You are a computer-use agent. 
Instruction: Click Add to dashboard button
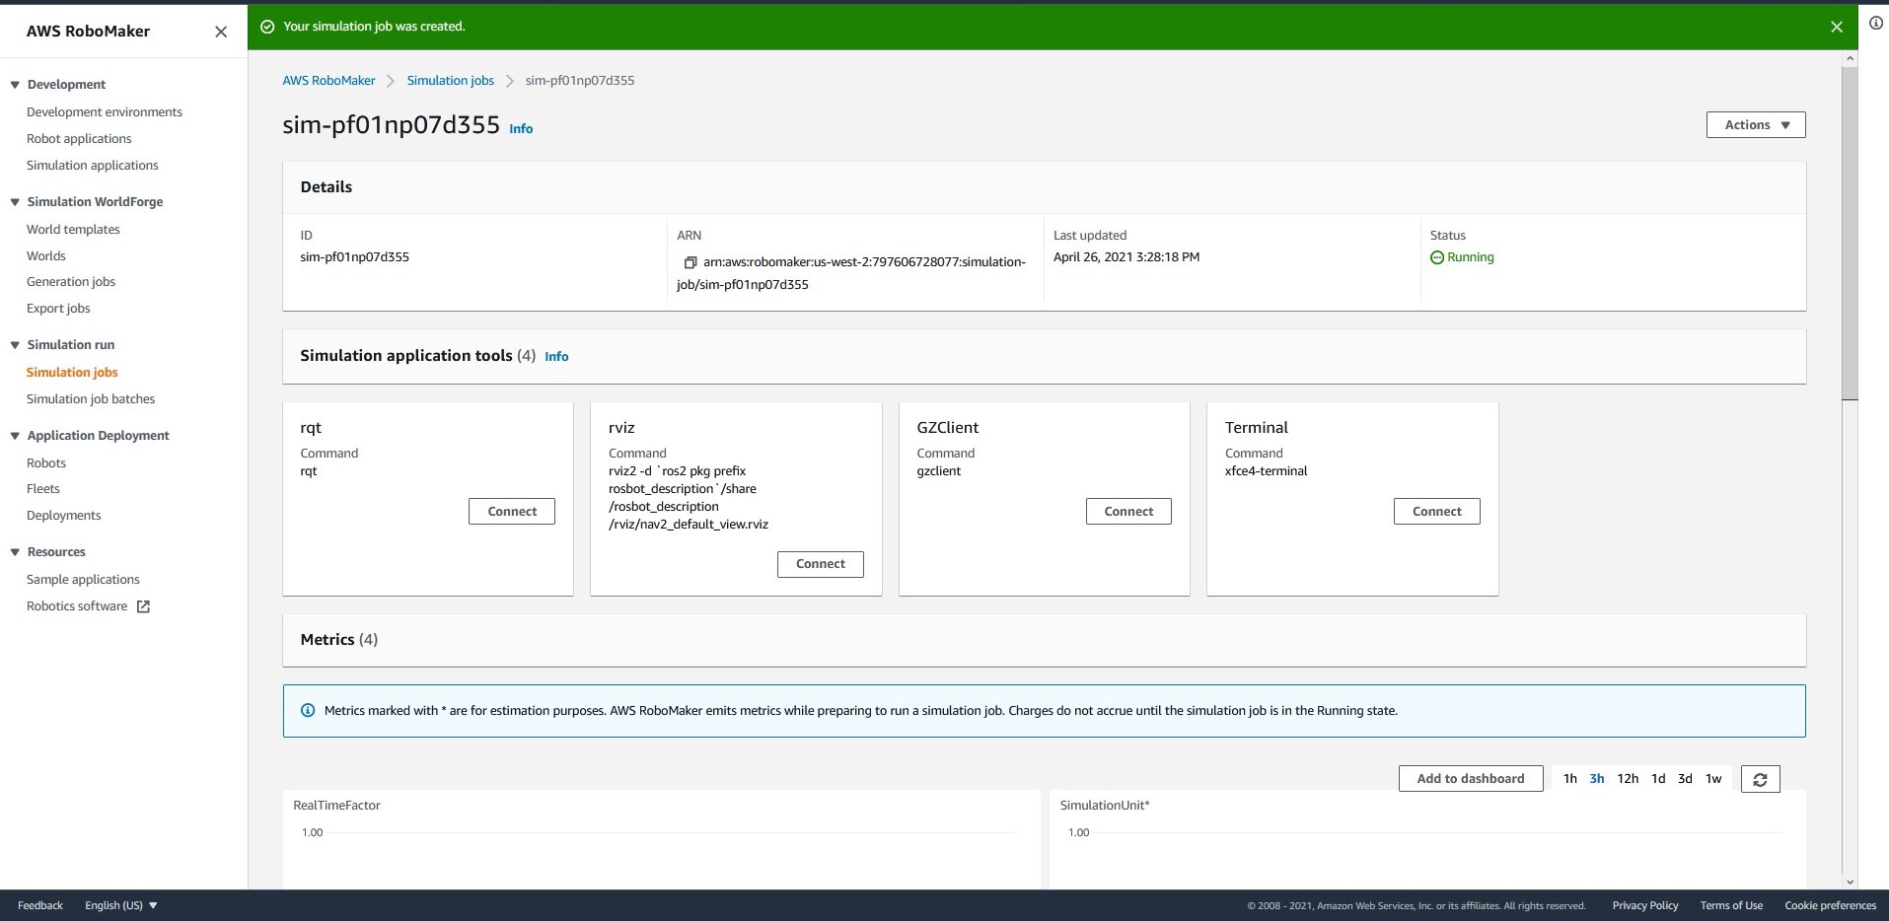[x=1471, y=779]
